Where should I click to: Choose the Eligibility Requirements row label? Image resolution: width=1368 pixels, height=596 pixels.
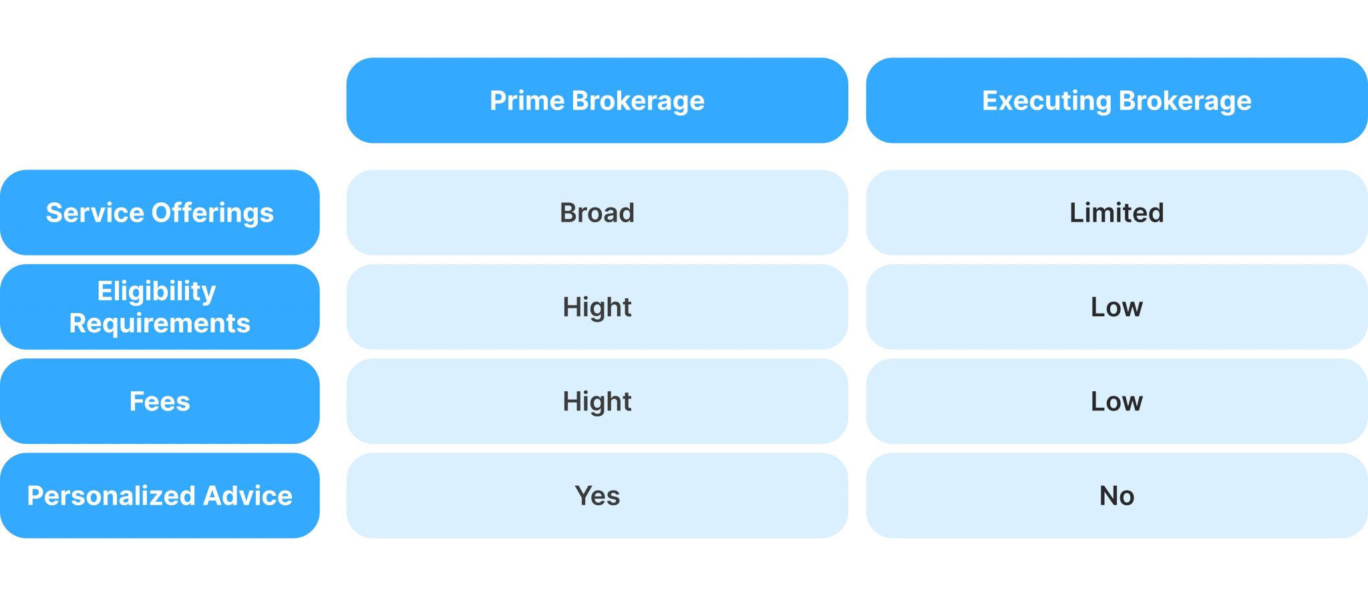(160, 307)
